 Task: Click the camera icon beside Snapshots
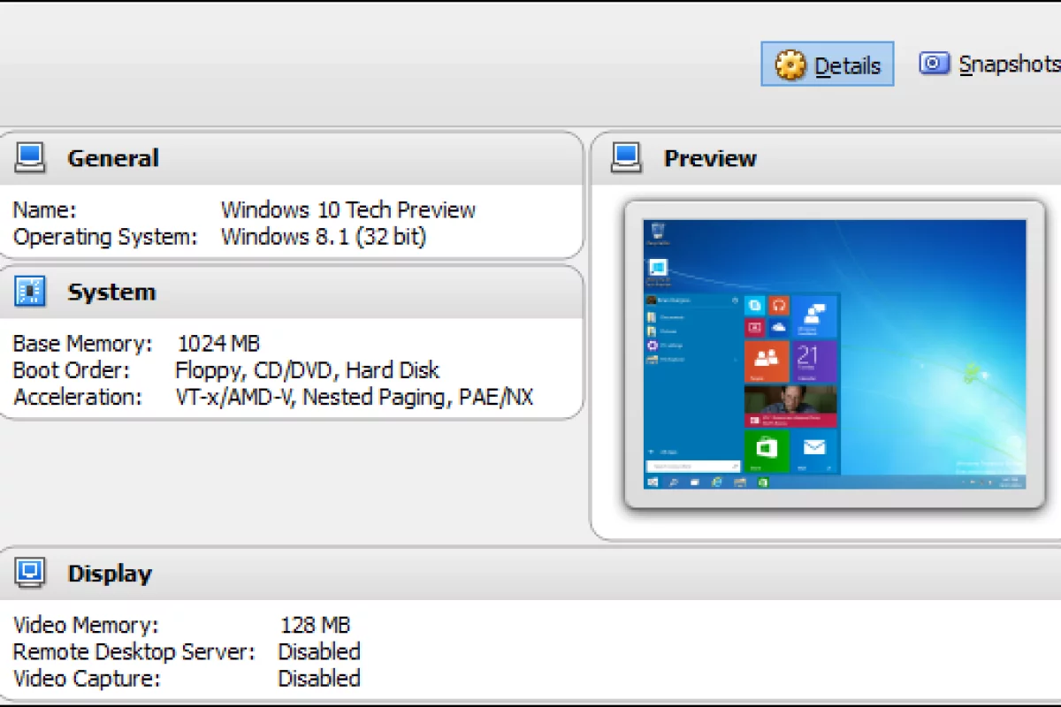point(935,63)
